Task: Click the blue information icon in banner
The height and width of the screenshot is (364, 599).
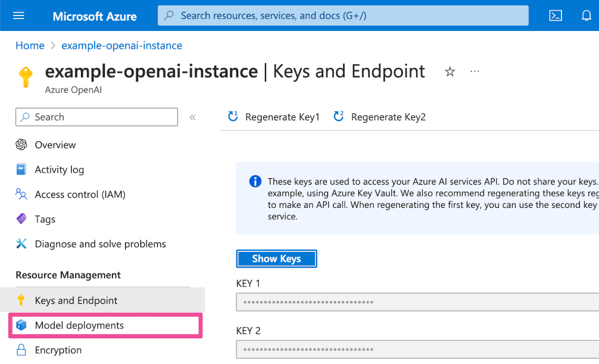Action: click(255, 181)
